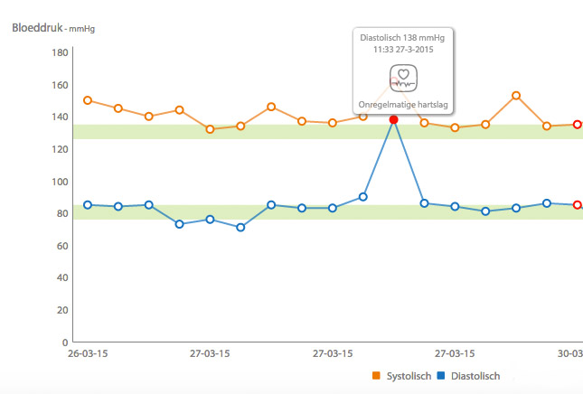Click the diastolic point near 73

coord(179,224)
